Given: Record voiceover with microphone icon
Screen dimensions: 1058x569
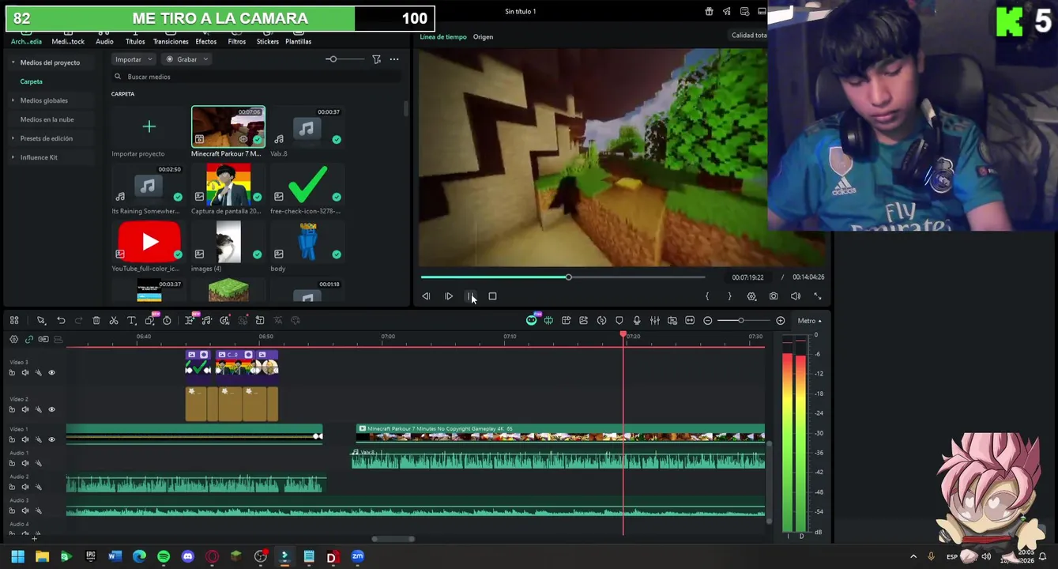Looking at the screenshot, I should [x=637, y=320].
